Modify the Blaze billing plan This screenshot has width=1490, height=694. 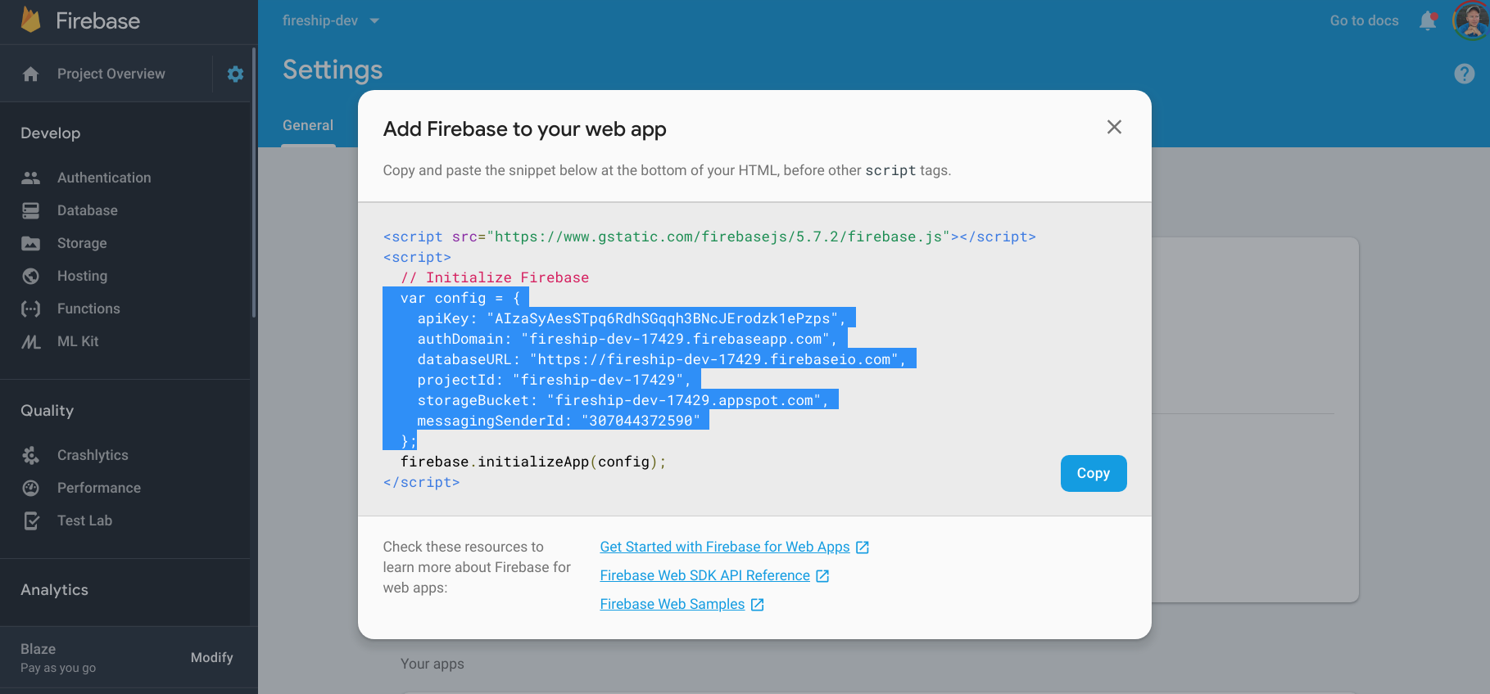pos(212,657)
